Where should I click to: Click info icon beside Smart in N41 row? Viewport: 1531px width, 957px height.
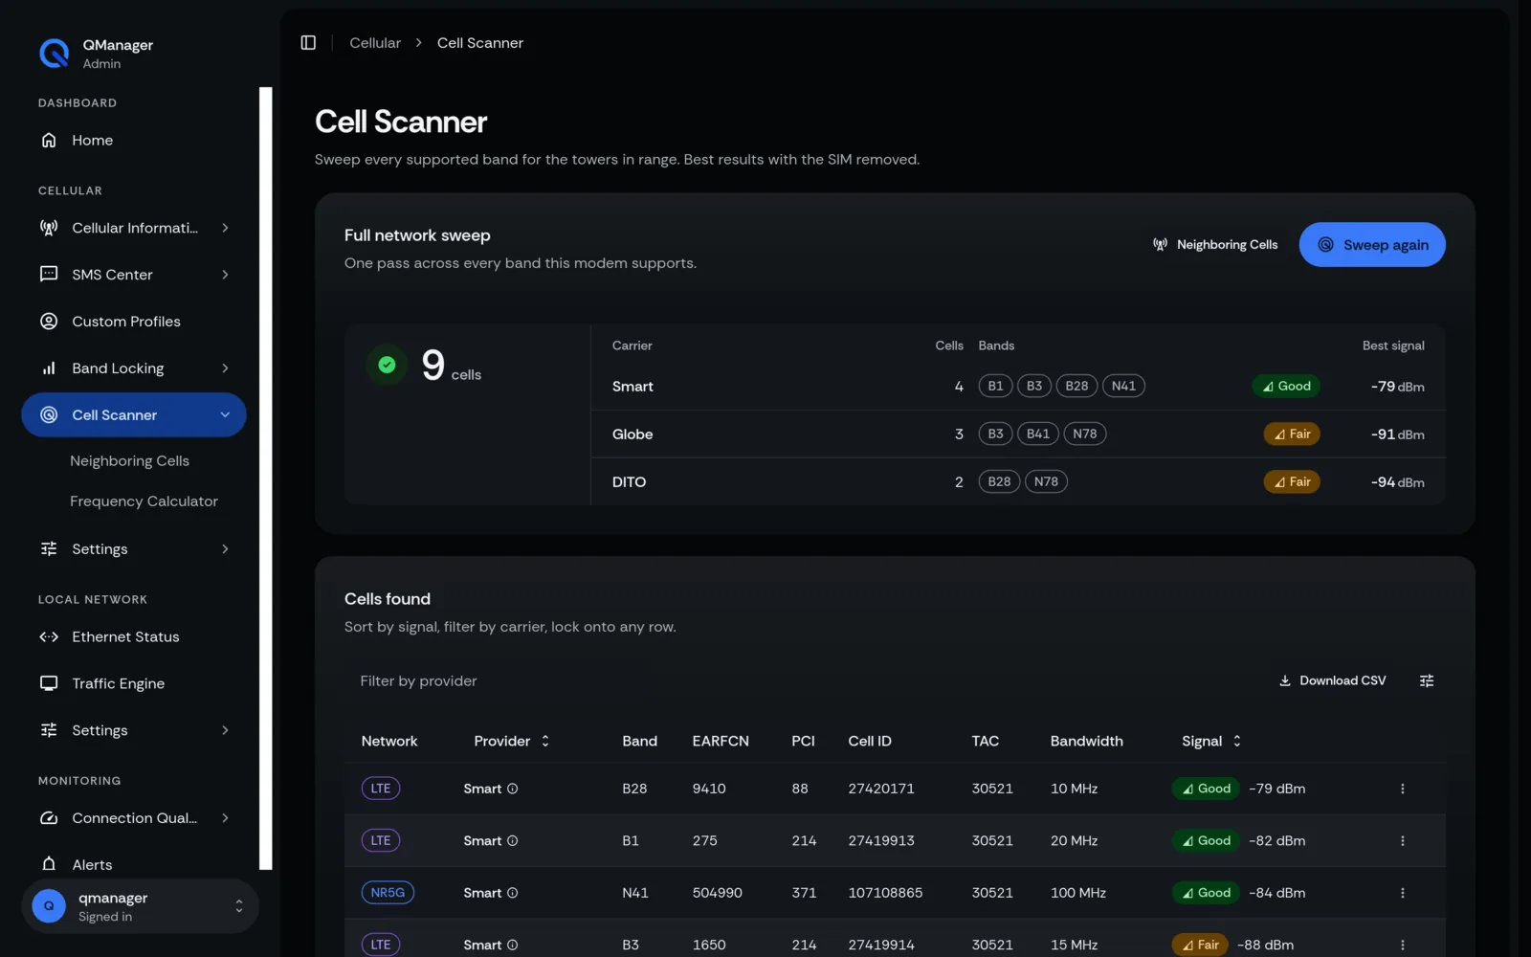(512, 893)
